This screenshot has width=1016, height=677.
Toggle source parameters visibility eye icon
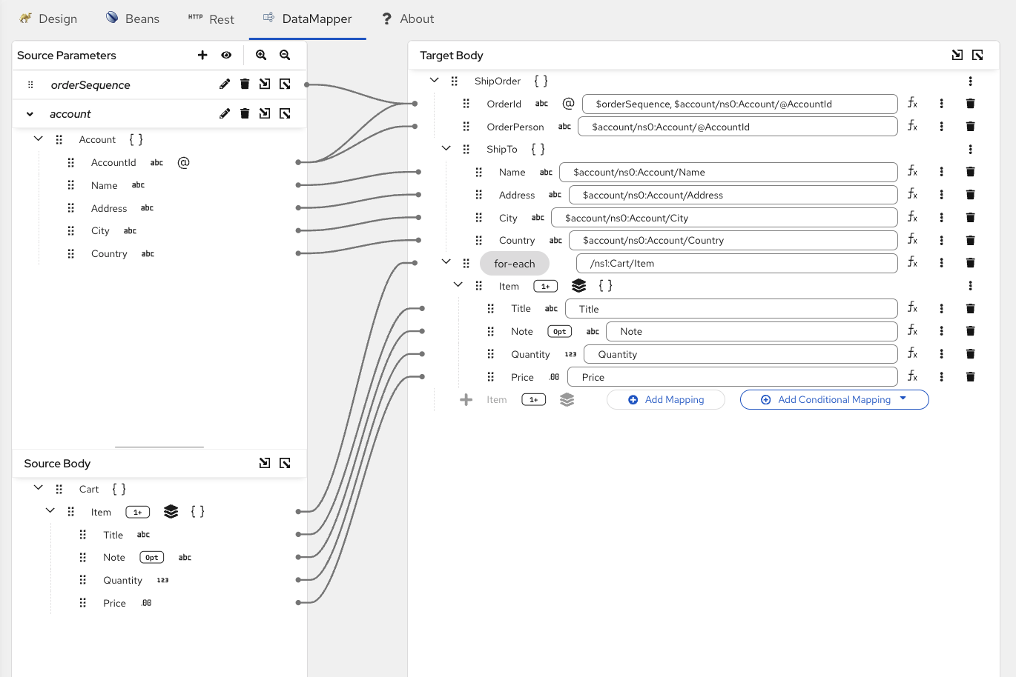click(226, 55)
